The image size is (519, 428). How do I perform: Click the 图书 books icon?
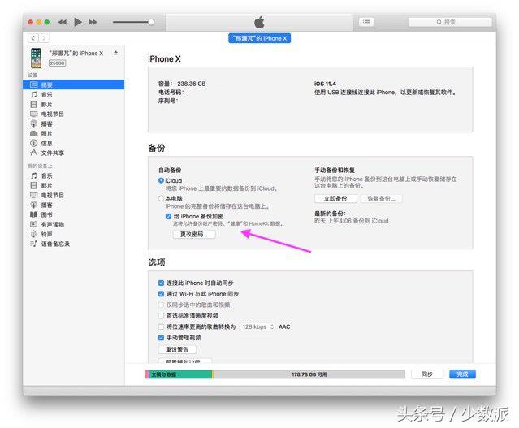pos(34,214)
